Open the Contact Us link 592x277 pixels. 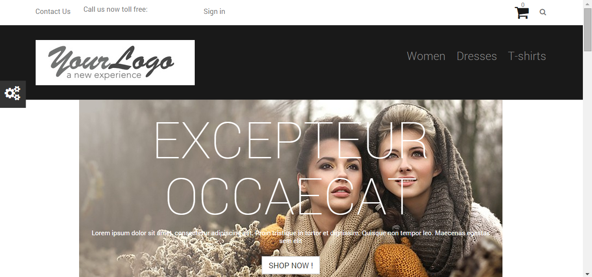[53, 11]
